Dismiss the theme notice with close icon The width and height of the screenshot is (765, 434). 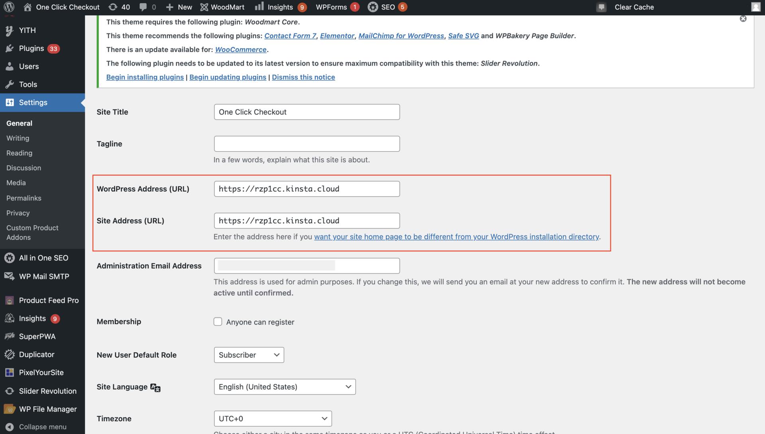click(743, 19)
